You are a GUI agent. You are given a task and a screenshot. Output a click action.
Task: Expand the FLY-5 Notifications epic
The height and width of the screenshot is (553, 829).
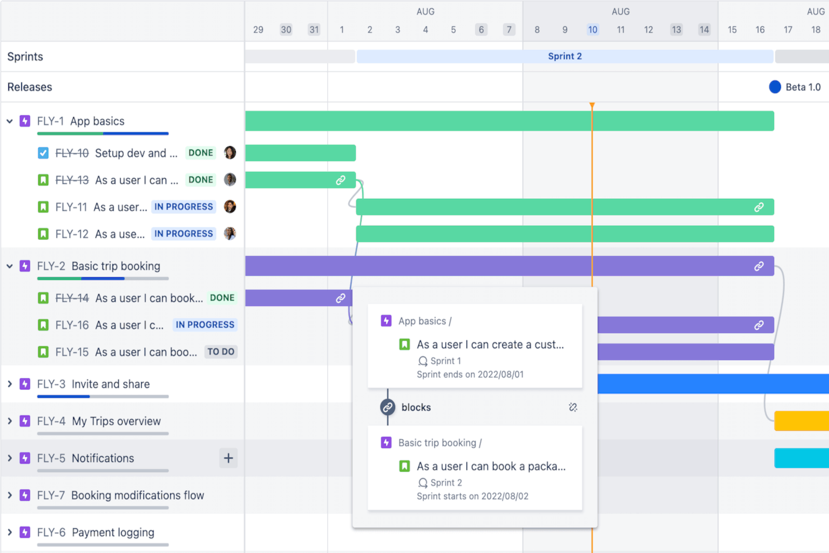(10, 458)
